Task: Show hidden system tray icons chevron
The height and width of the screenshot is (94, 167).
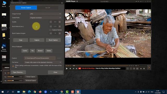Action: click(x=136, y=92)
